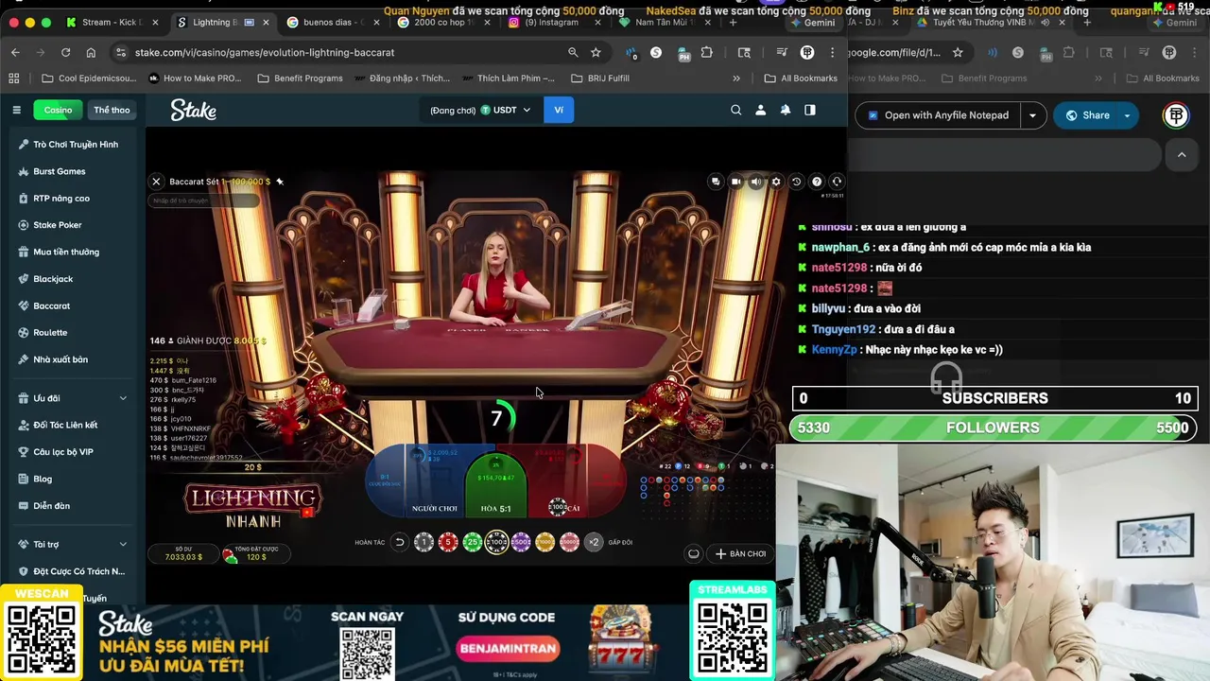Open the Stake hamburger menu

click(x=16, y=110)
